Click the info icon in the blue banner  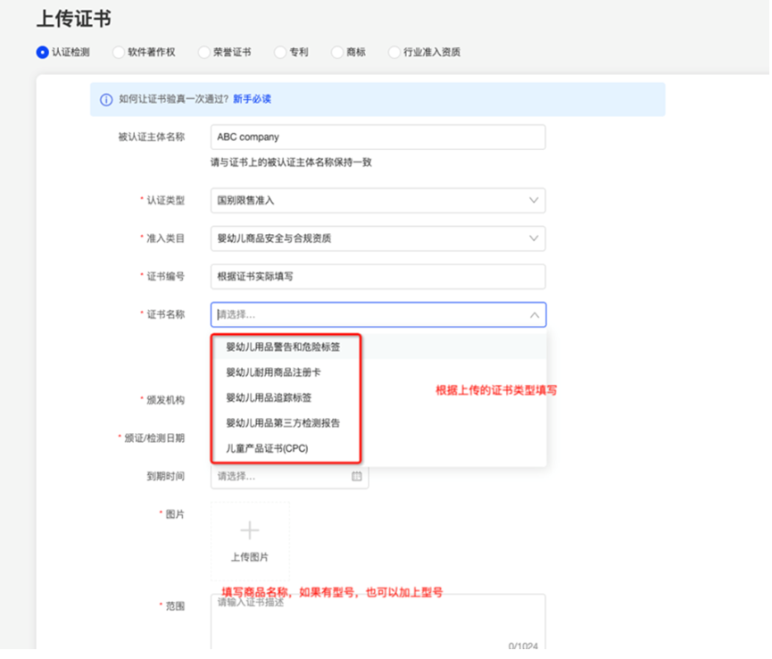106,100
